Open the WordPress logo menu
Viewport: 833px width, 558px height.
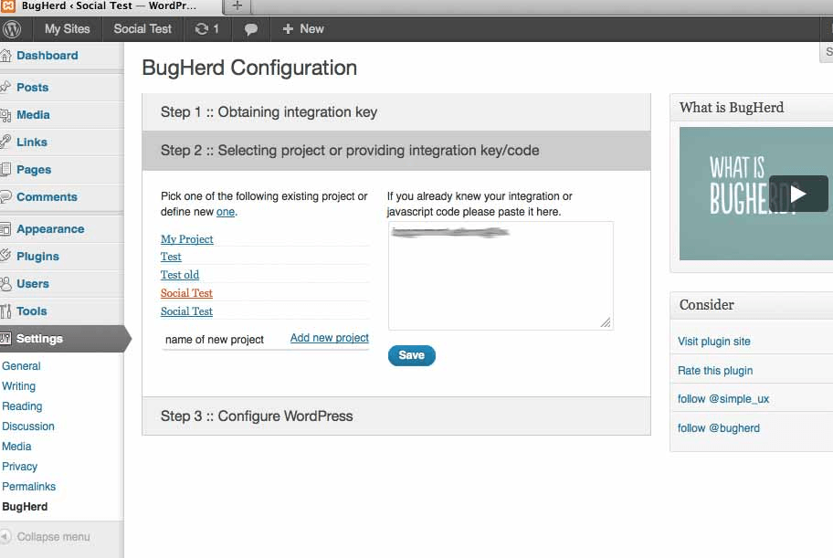(12, 28)
